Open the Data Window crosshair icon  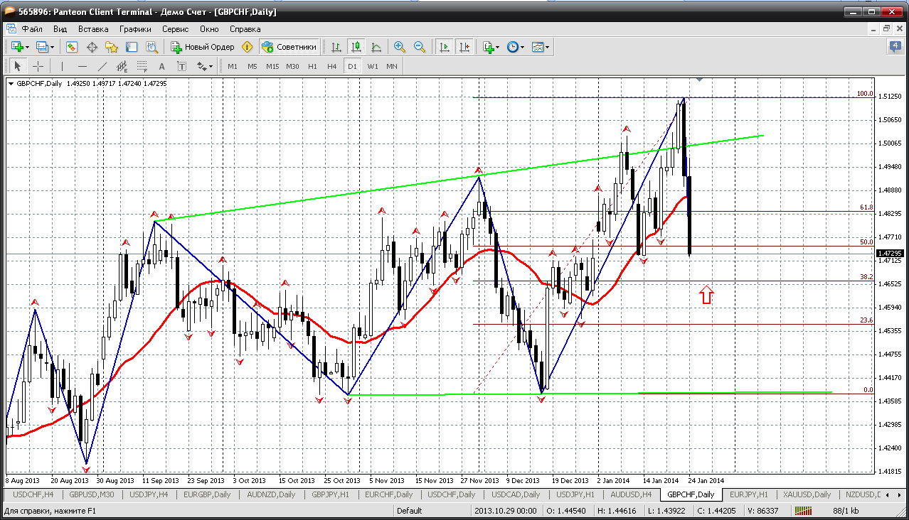[92, 47]
